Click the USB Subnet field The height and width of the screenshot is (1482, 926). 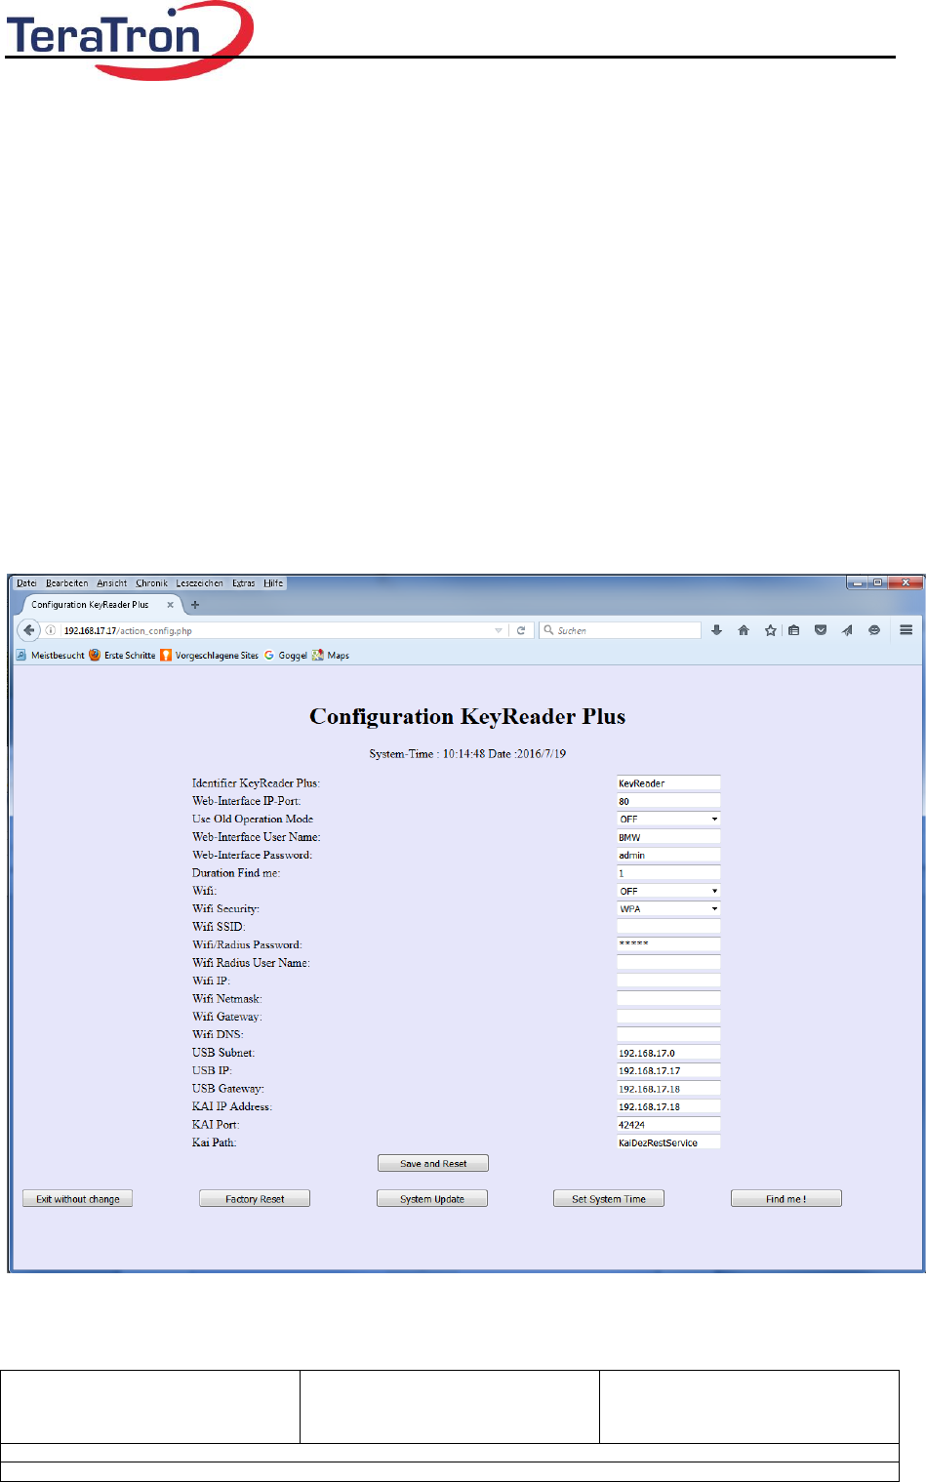(668, 1053)
